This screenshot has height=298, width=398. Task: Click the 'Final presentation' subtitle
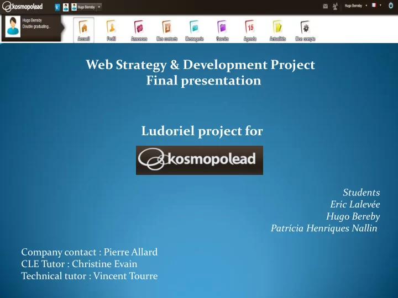tap(203, 81)
